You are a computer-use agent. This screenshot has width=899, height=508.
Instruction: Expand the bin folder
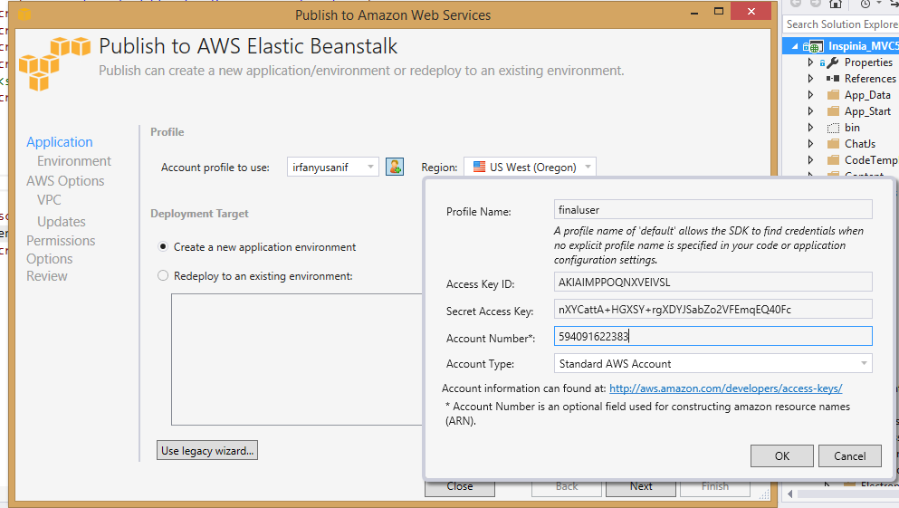810,128
